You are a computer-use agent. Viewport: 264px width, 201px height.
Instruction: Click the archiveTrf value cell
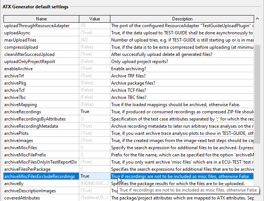[94, 76]
